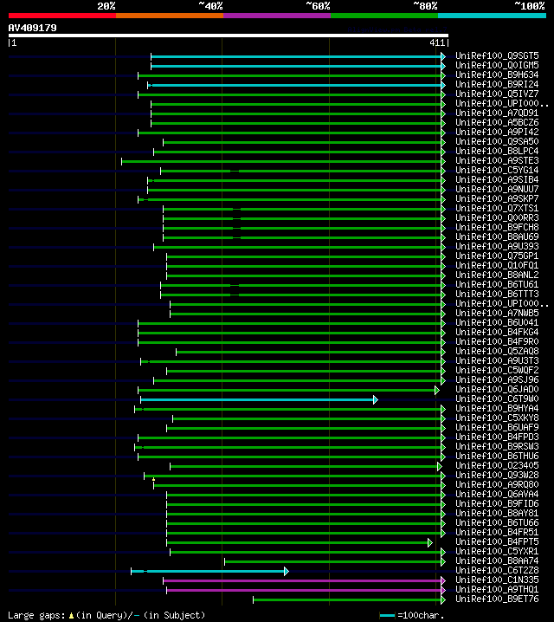Select the UniRef100_B6TU61 entry
This screenshot has height=622, width=554.
(497, 284)
